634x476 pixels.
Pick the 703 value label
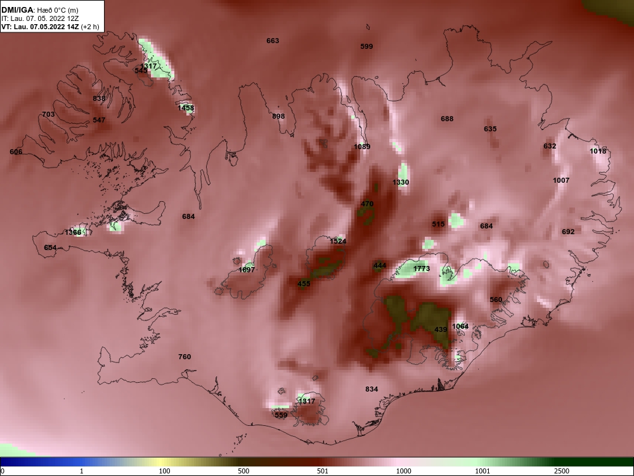48,114
